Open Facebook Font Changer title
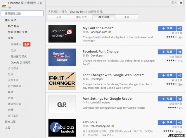187x138 pixels. point(101,52)
